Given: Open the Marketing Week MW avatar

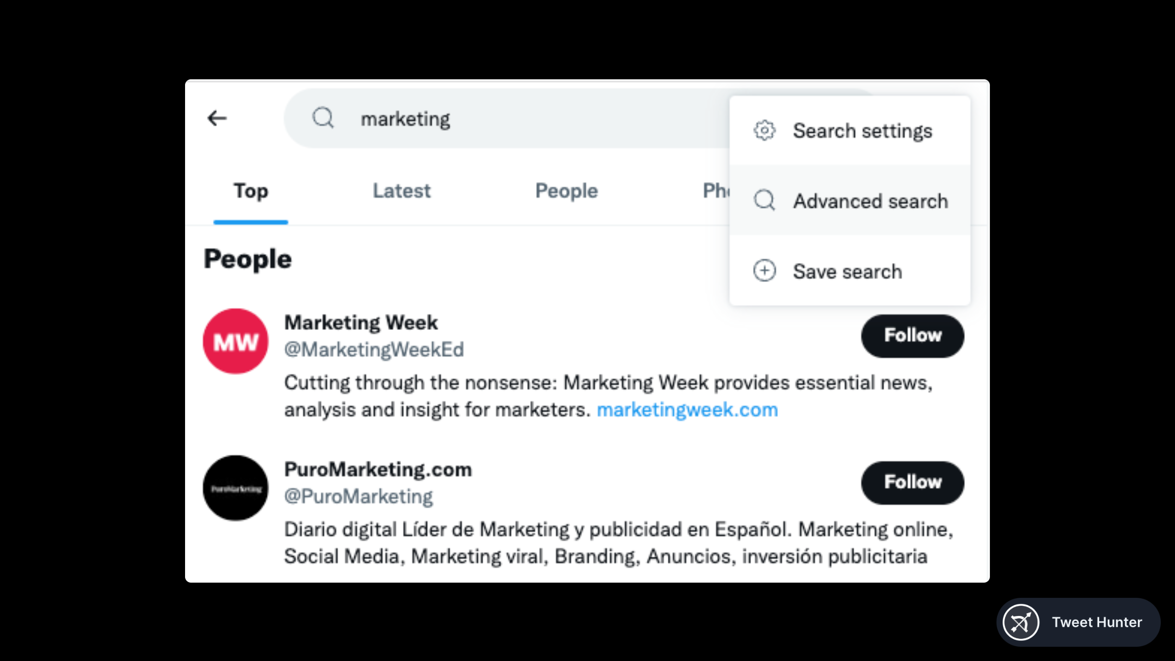Looking at the screenshot, I should click(235, 341).
